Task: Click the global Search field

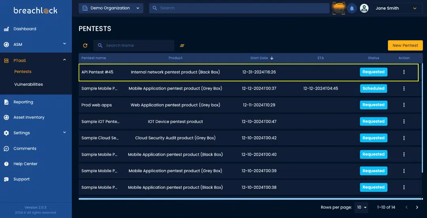Action: pos(239,8)
